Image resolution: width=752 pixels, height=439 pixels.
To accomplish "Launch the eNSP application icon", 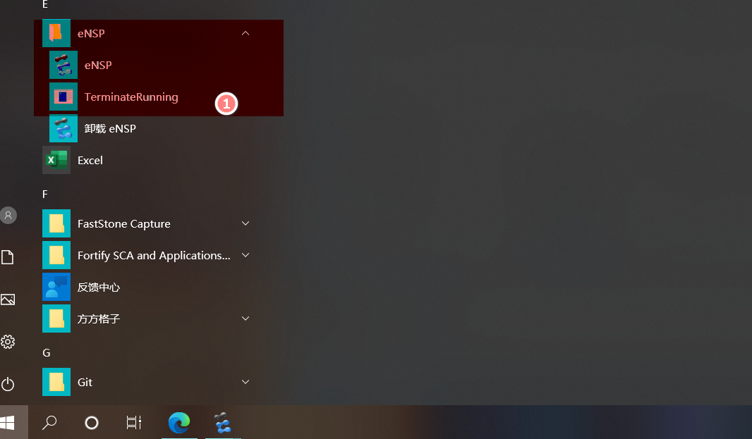I will tap(63, 65).
